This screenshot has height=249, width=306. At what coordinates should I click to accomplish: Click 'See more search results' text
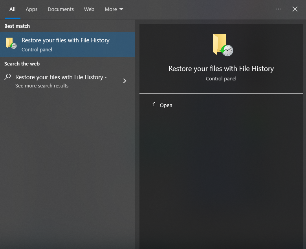42,86
